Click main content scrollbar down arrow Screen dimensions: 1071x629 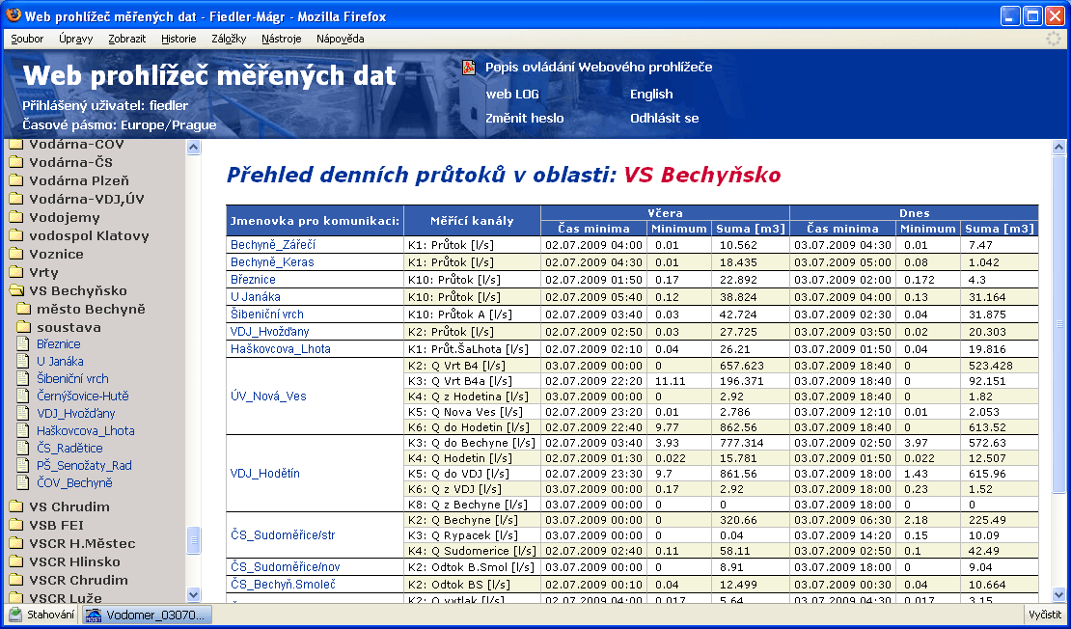(x=1058, y=595)
